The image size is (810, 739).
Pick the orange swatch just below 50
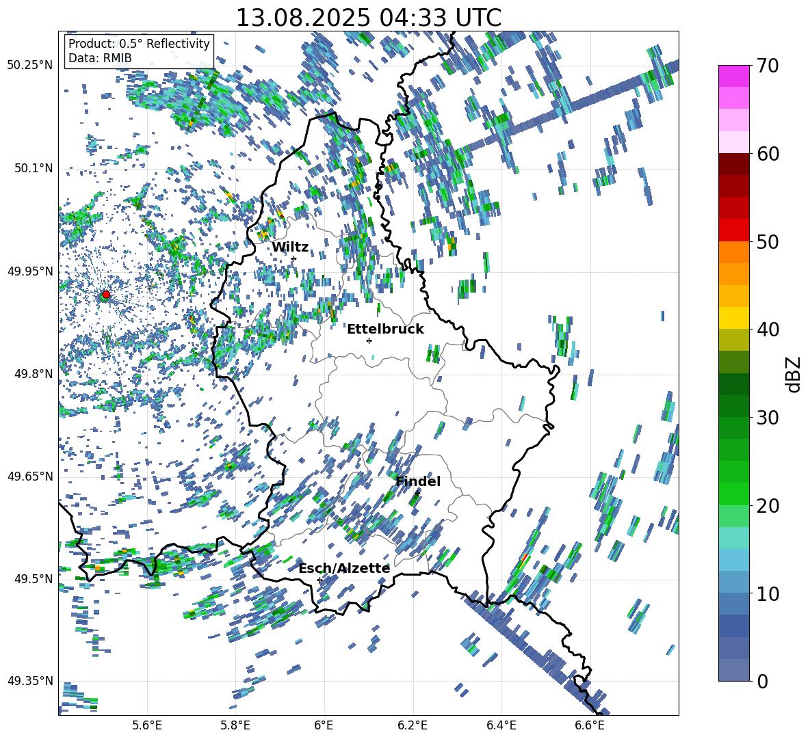pyautogui.click(x=733, y=252)
